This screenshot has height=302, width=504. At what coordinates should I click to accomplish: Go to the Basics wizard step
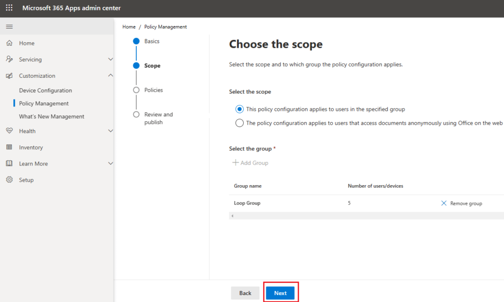pos(152,41)
